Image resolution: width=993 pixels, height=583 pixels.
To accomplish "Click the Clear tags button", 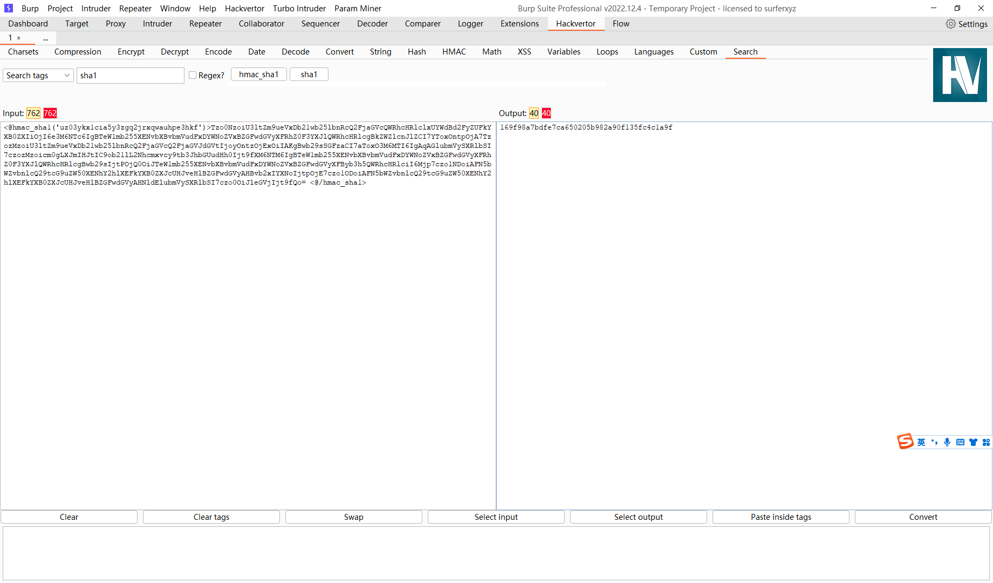I will tap(211, 517).
